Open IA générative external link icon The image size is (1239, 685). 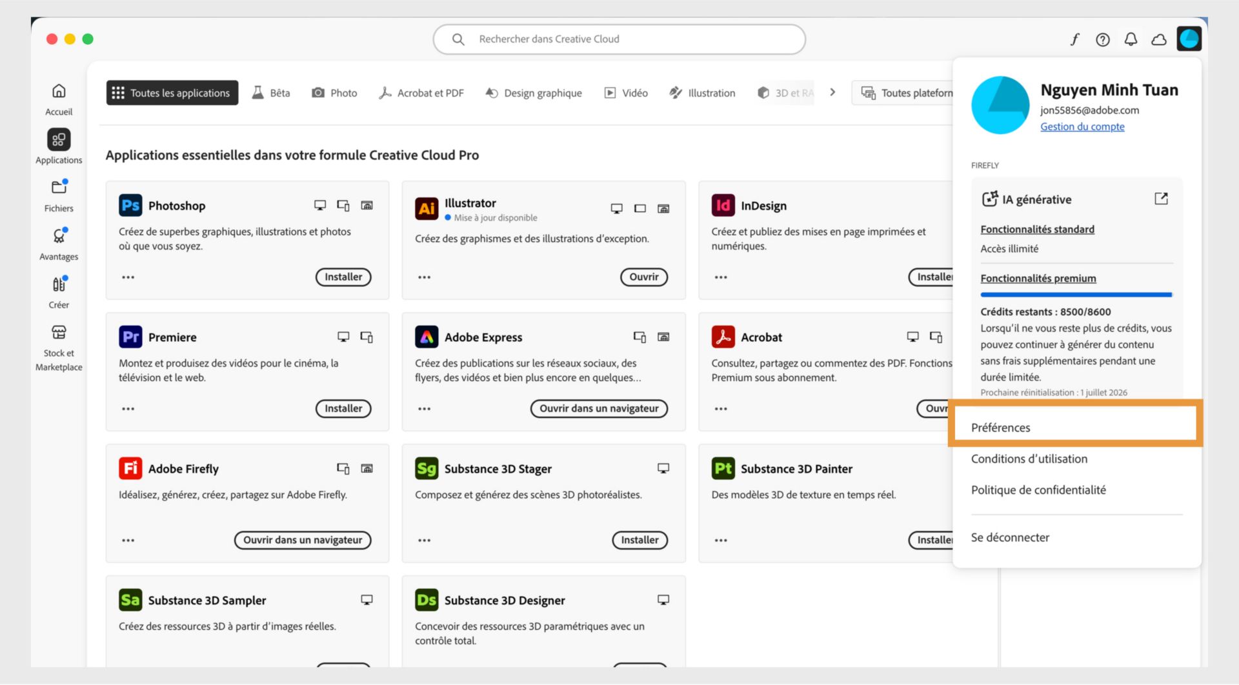pos(1161,199)
